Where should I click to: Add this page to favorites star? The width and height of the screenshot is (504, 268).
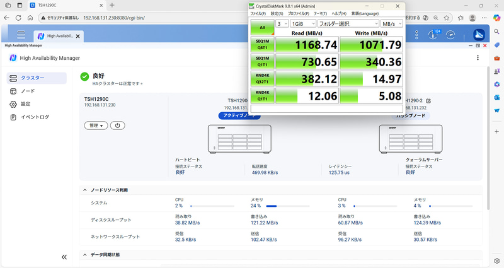point(447,18)
